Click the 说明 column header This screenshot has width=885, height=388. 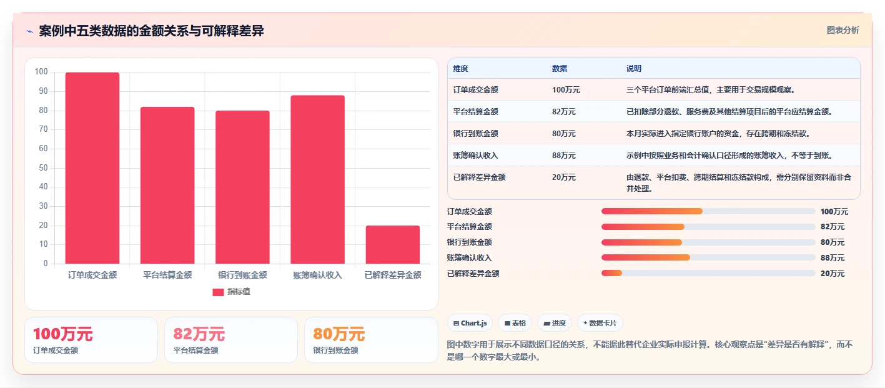[x=634, y=68]
